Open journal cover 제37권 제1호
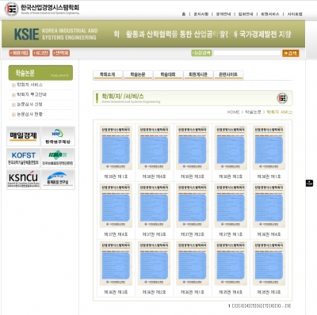 [231, 206]
